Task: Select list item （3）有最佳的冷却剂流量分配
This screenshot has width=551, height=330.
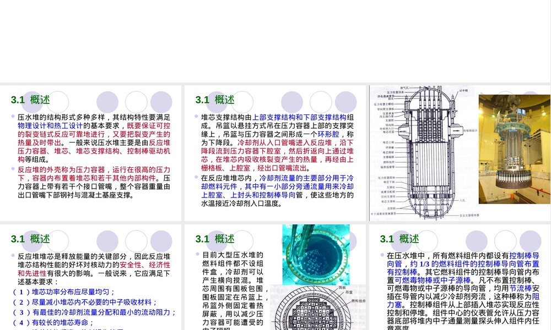Action: tap(94, 312)
